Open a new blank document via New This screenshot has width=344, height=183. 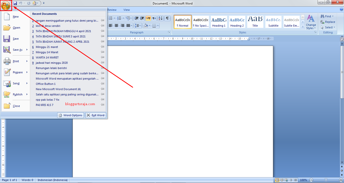pyautogui.click(x=16, y=16)
